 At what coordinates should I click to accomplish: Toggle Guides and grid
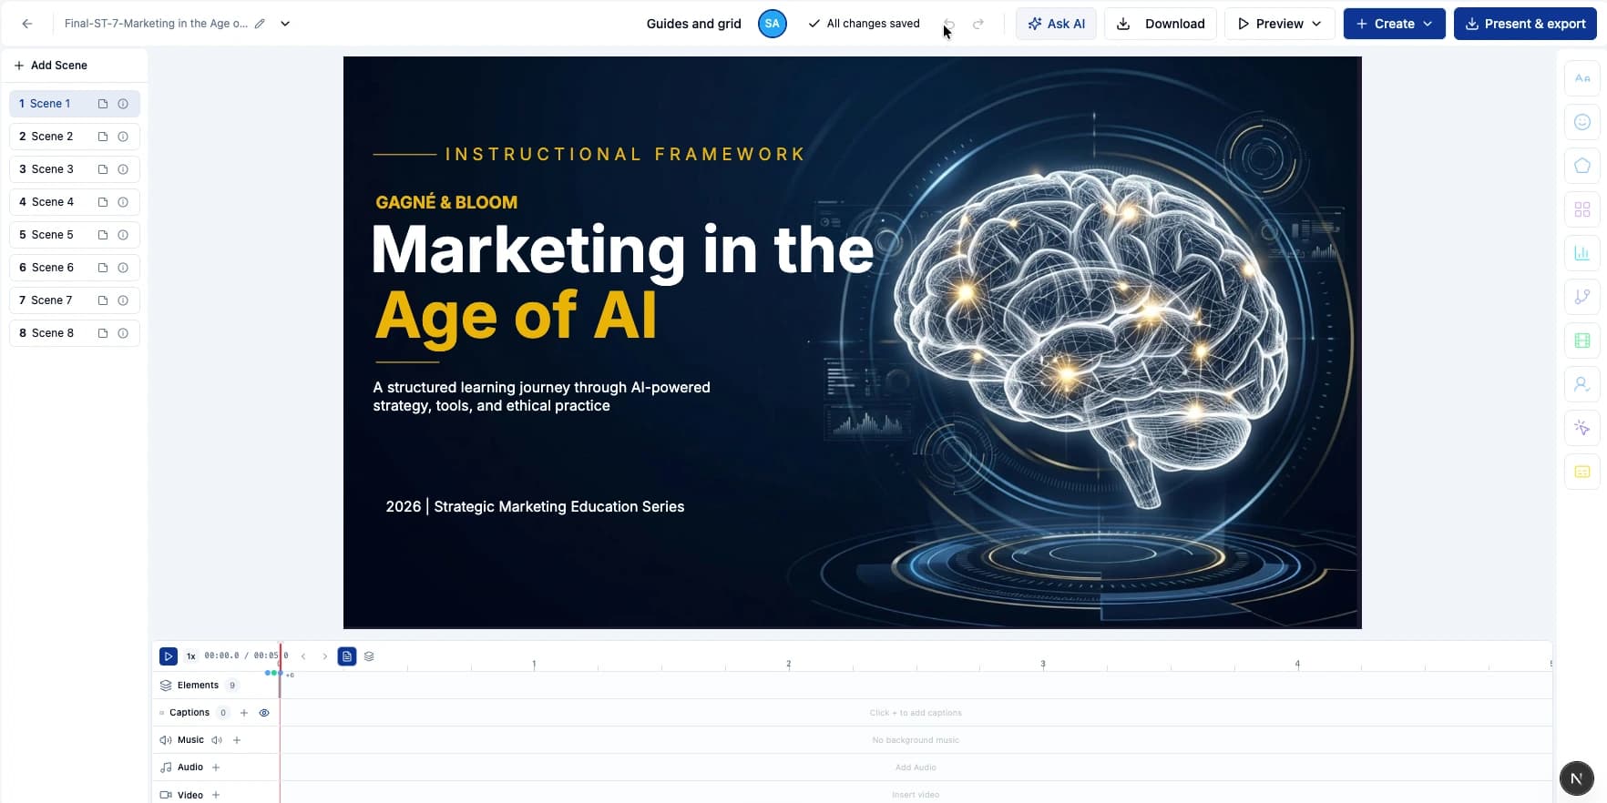point(693,24)
